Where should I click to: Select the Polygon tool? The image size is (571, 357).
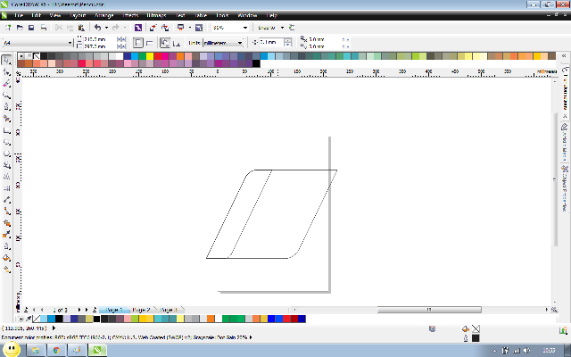6,154
